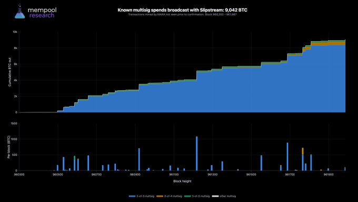Click the x-axis label 961500
The height and width of the screenshot is (202, 358).
click(x=251, y=175)
